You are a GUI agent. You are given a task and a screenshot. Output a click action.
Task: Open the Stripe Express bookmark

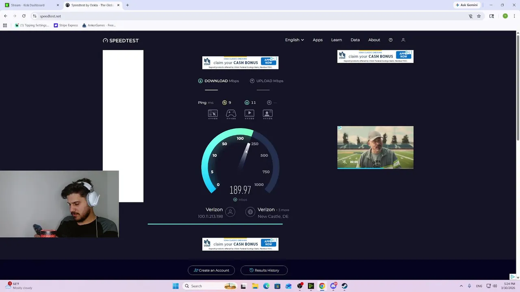click(66, 25)
